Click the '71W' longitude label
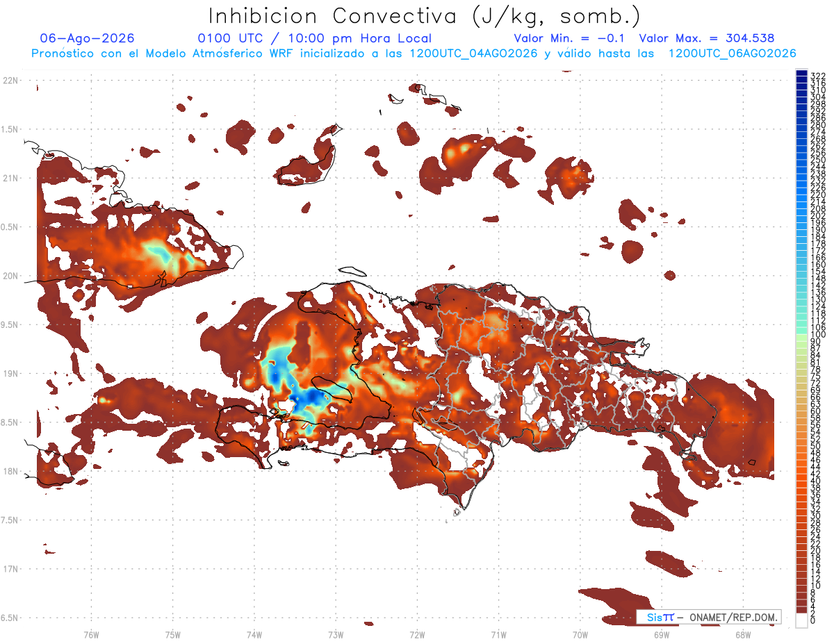 point(498,635)
